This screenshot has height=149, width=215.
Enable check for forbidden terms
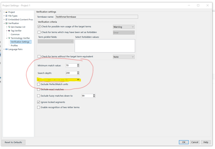(39, 32)
